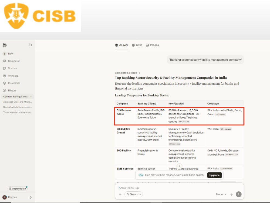Click the black Upgrade button
The width and height of the screenshot is (270, 203).
[214, 175]
